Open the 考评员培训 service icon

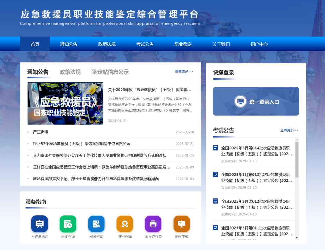(x=39, y=224)
